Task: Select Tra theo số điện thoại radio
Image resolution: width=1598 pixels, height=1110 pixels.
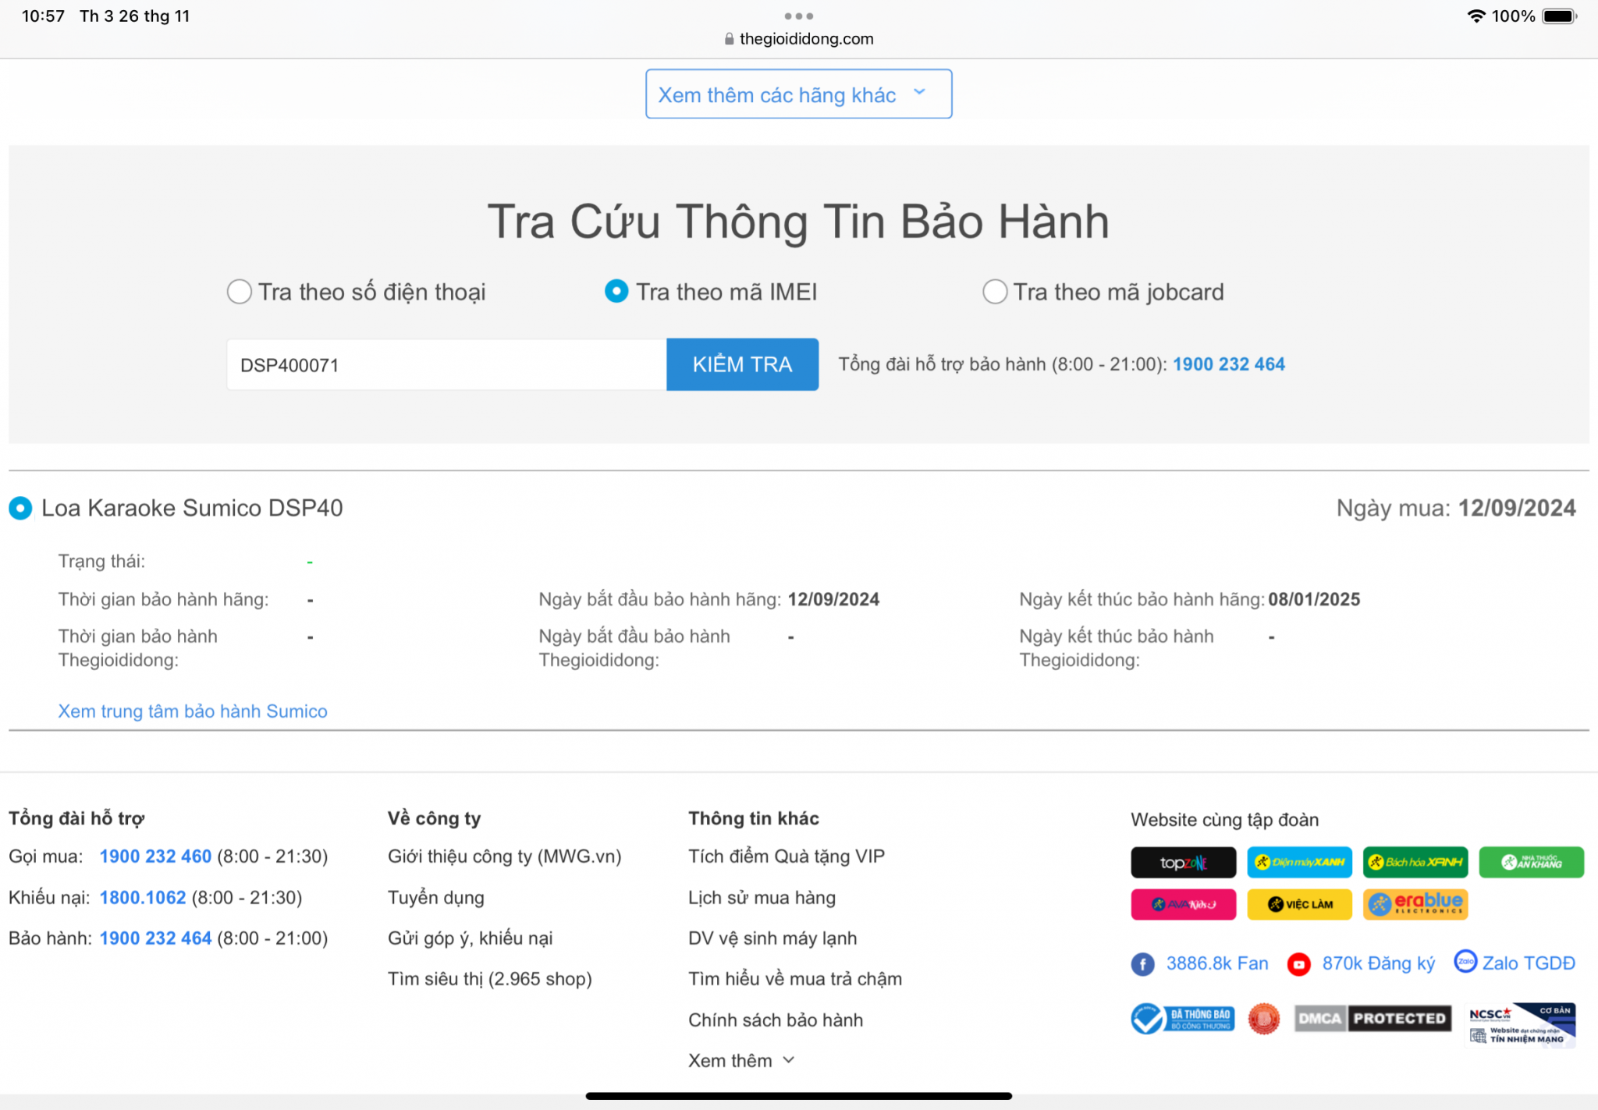Action: point(239,292)
